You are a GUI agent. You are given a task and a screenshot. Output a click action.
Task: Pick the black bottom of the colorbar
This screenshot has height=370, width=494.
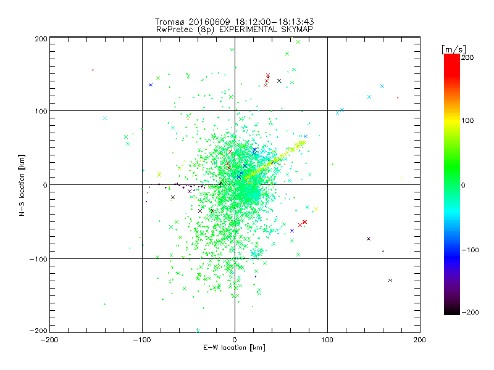click(452, 310)
